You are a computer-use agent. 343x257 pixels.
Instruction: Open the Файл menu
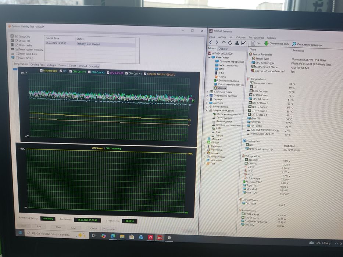click(211, 37)
